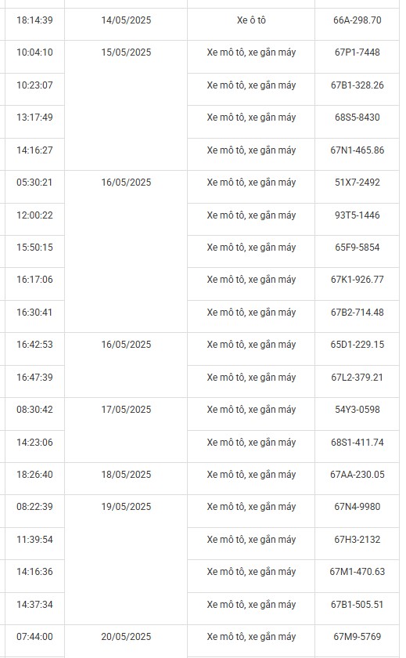Click the 15/05/2025 date cell
The image size is (406, 658).
(126, 105)
